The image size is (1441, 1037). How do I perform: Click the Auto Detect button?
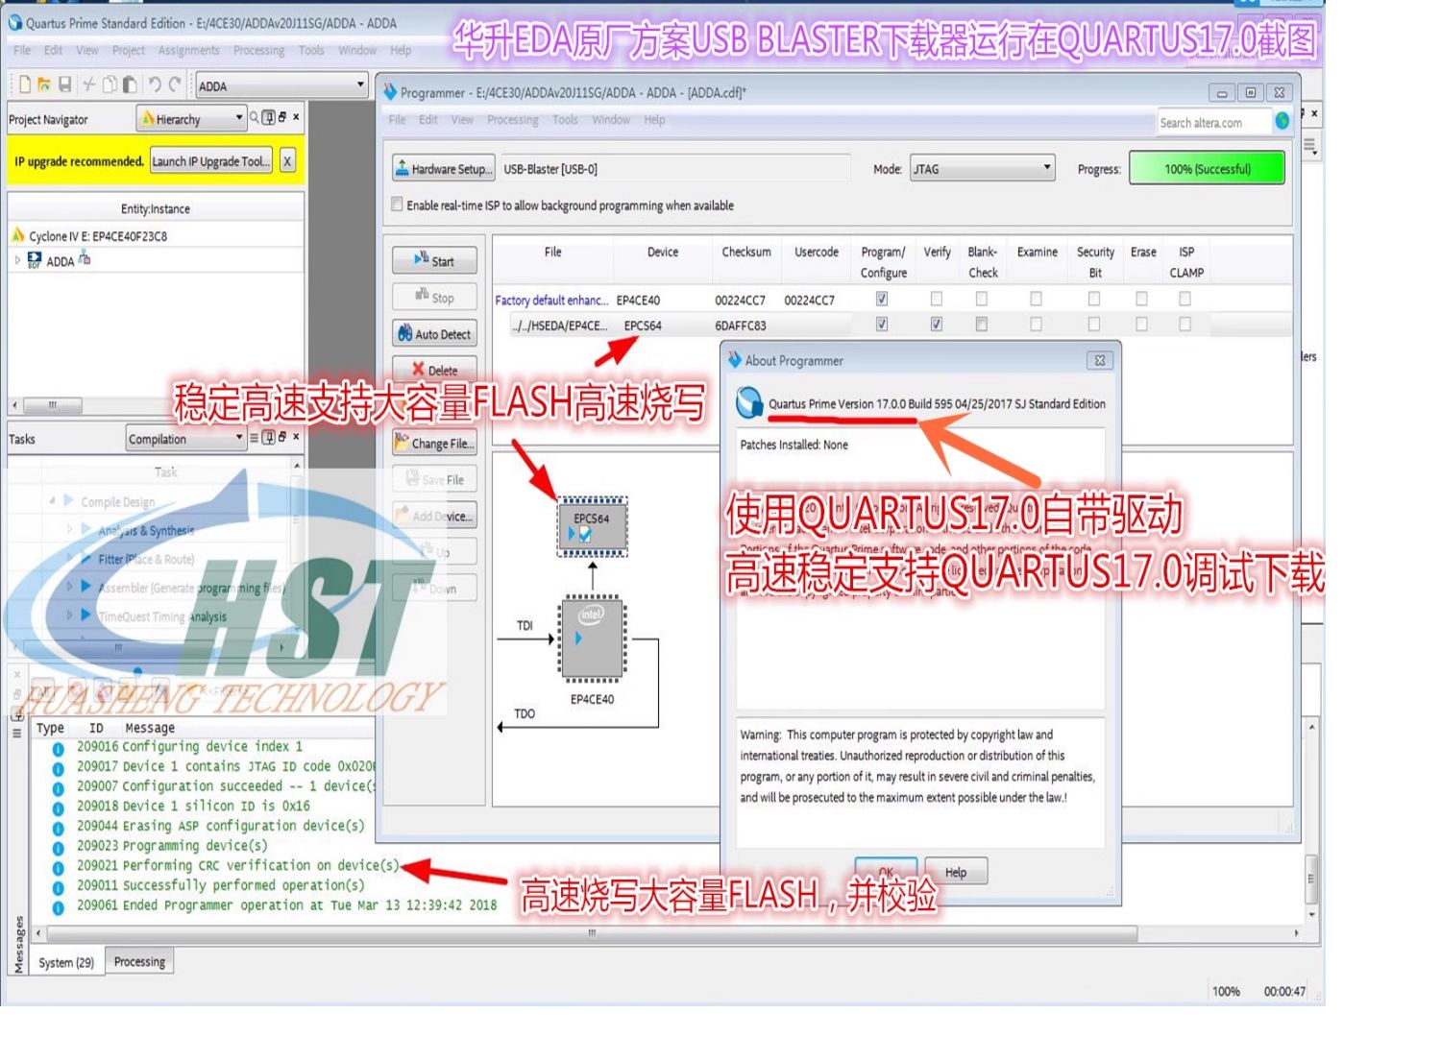(x=434, y=333)
